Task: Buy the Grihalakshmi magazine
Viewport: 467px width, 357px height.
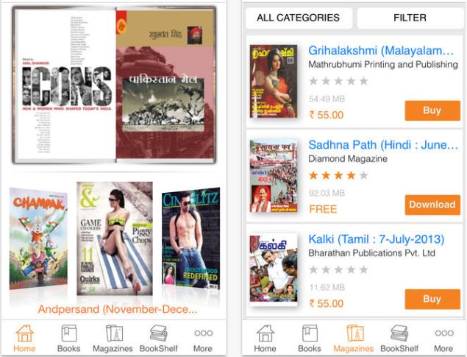Action: (432, 110)
